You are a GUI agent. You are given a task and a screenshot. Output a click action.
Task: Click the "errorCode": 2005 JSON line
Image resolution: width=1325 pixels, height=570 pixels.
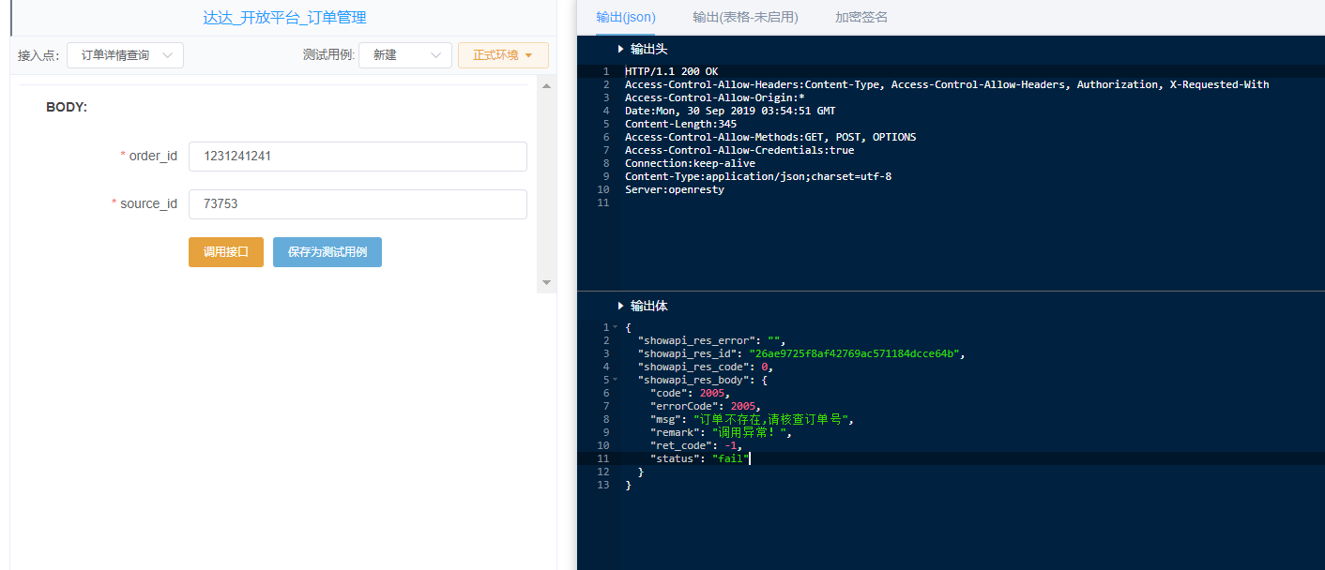coord(706,406)
